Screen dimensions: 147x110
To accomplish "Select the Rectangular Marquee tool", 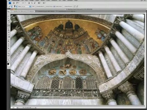I will [x=9, y=14].
